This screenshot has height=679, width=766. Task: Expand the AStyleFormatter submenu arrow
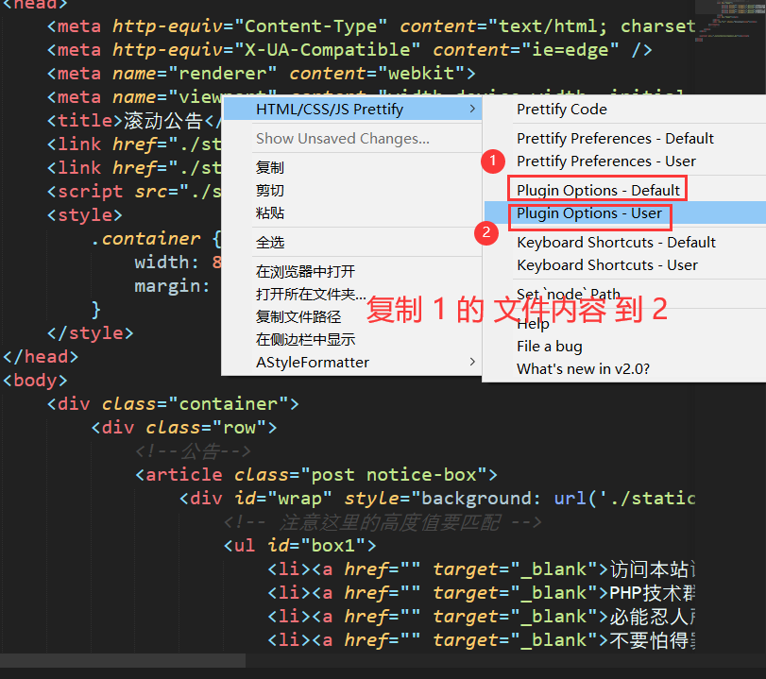coord(472,362)
